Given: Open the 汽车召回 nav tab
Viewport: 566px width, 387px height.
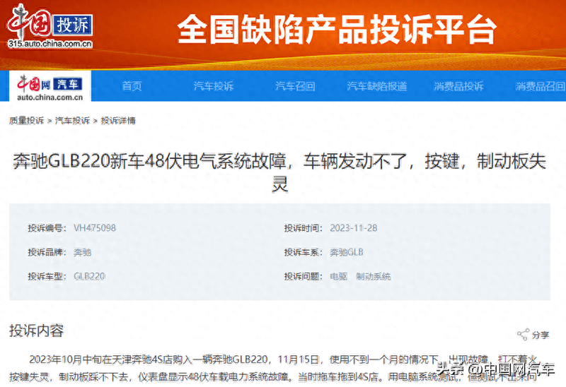Looking at the screenshot, I should (x=295, y=86).
